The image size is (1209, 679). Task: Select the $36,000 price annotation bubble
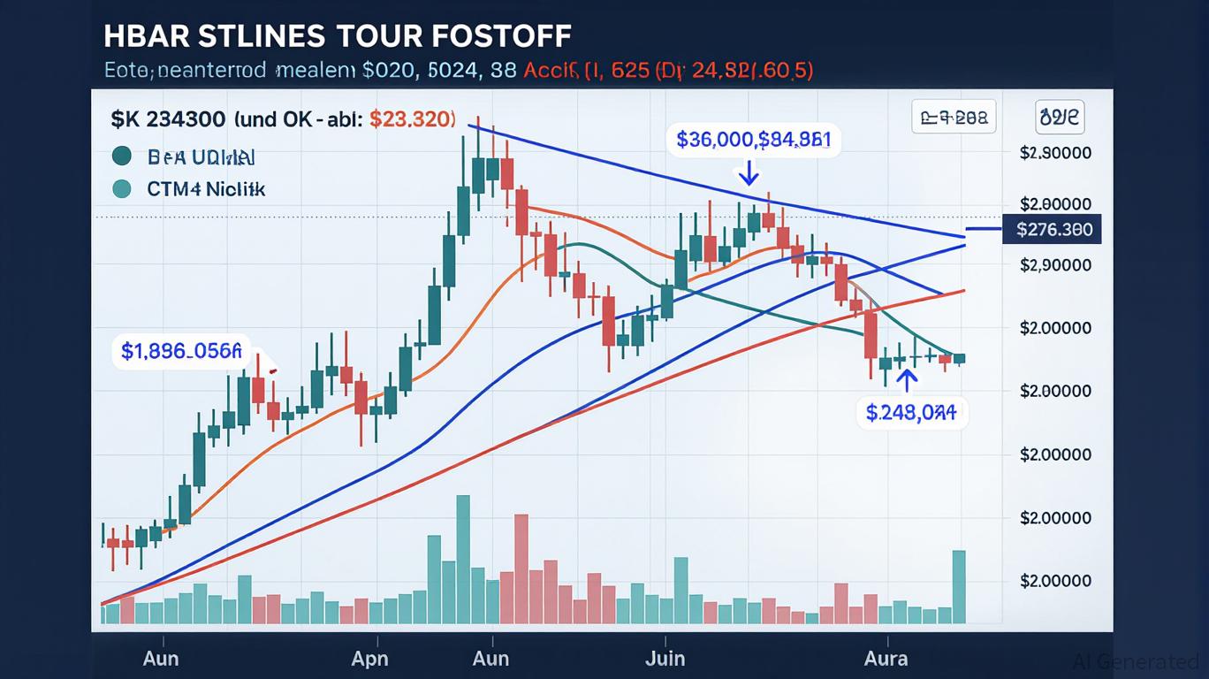753,139
